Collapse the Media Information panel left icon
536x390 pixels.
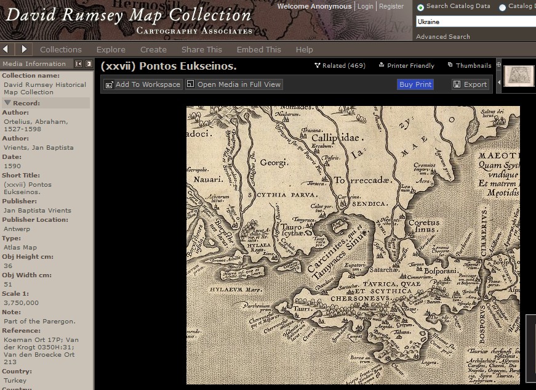point(79,64)
